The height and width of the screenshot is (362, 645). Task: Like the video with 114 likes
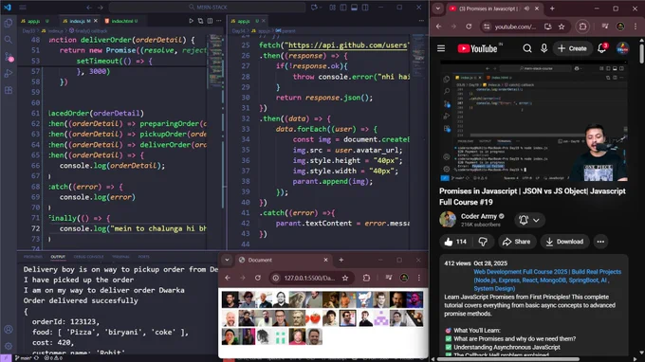[455, 242]
